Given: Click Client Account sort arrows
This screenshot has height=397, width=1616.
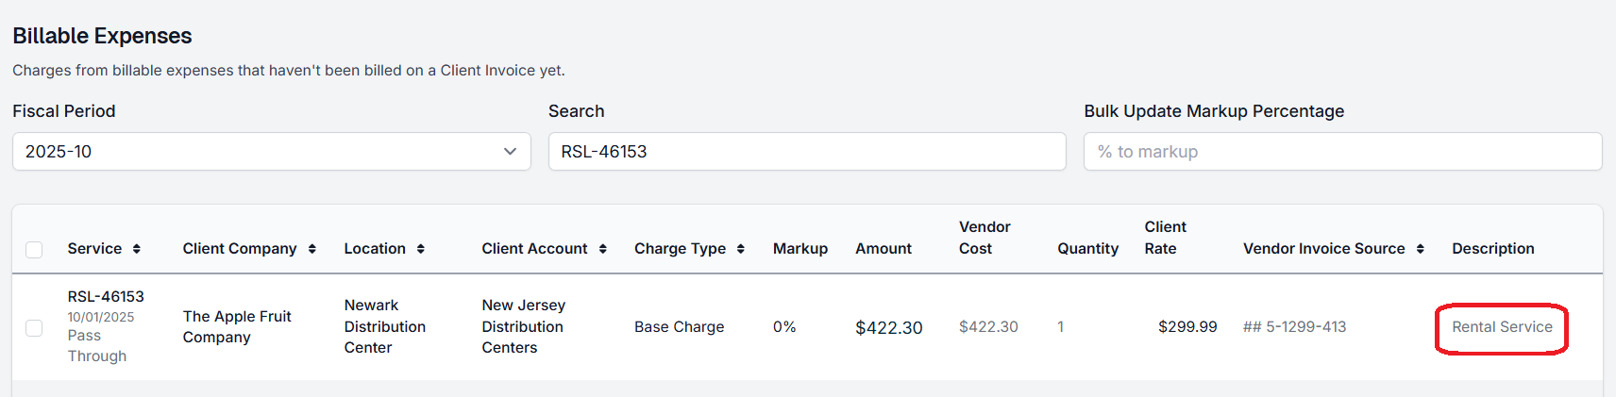Looking at the screenshot, I should coord(603,249).
